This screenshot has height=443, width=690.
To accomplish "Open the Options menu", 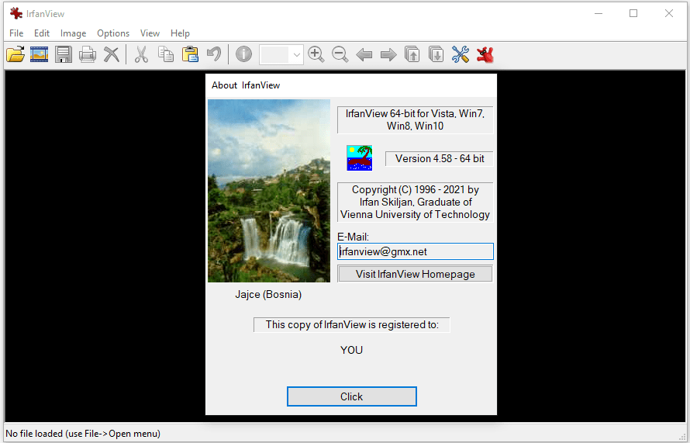I will click(x=113, y=33).
